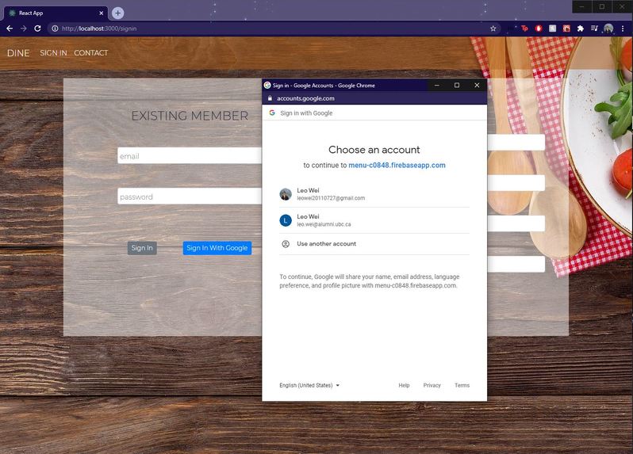Click person icon next to Use another account

pyautogui.click(x=286, y=244)
